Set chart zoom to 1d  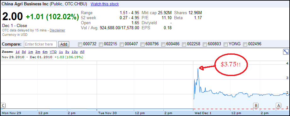pos(17,52)
